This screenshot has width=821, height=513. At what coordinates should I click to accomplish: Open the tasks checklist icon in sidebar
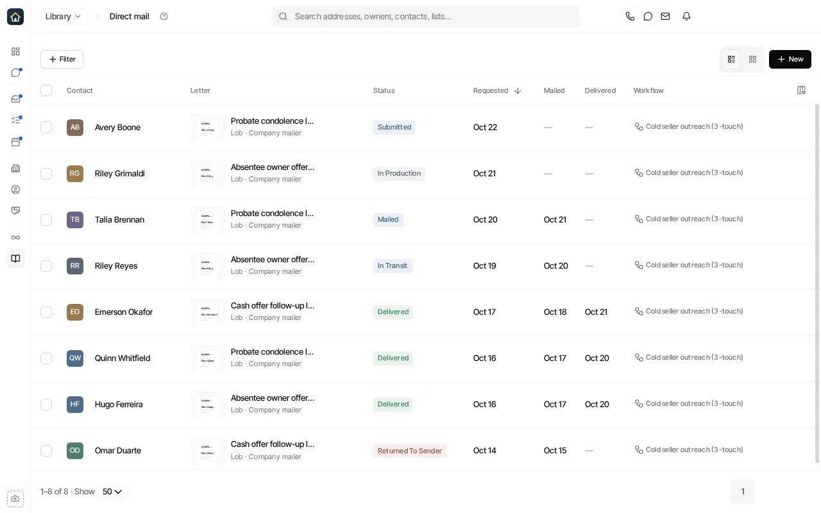[x=15, y=121]
